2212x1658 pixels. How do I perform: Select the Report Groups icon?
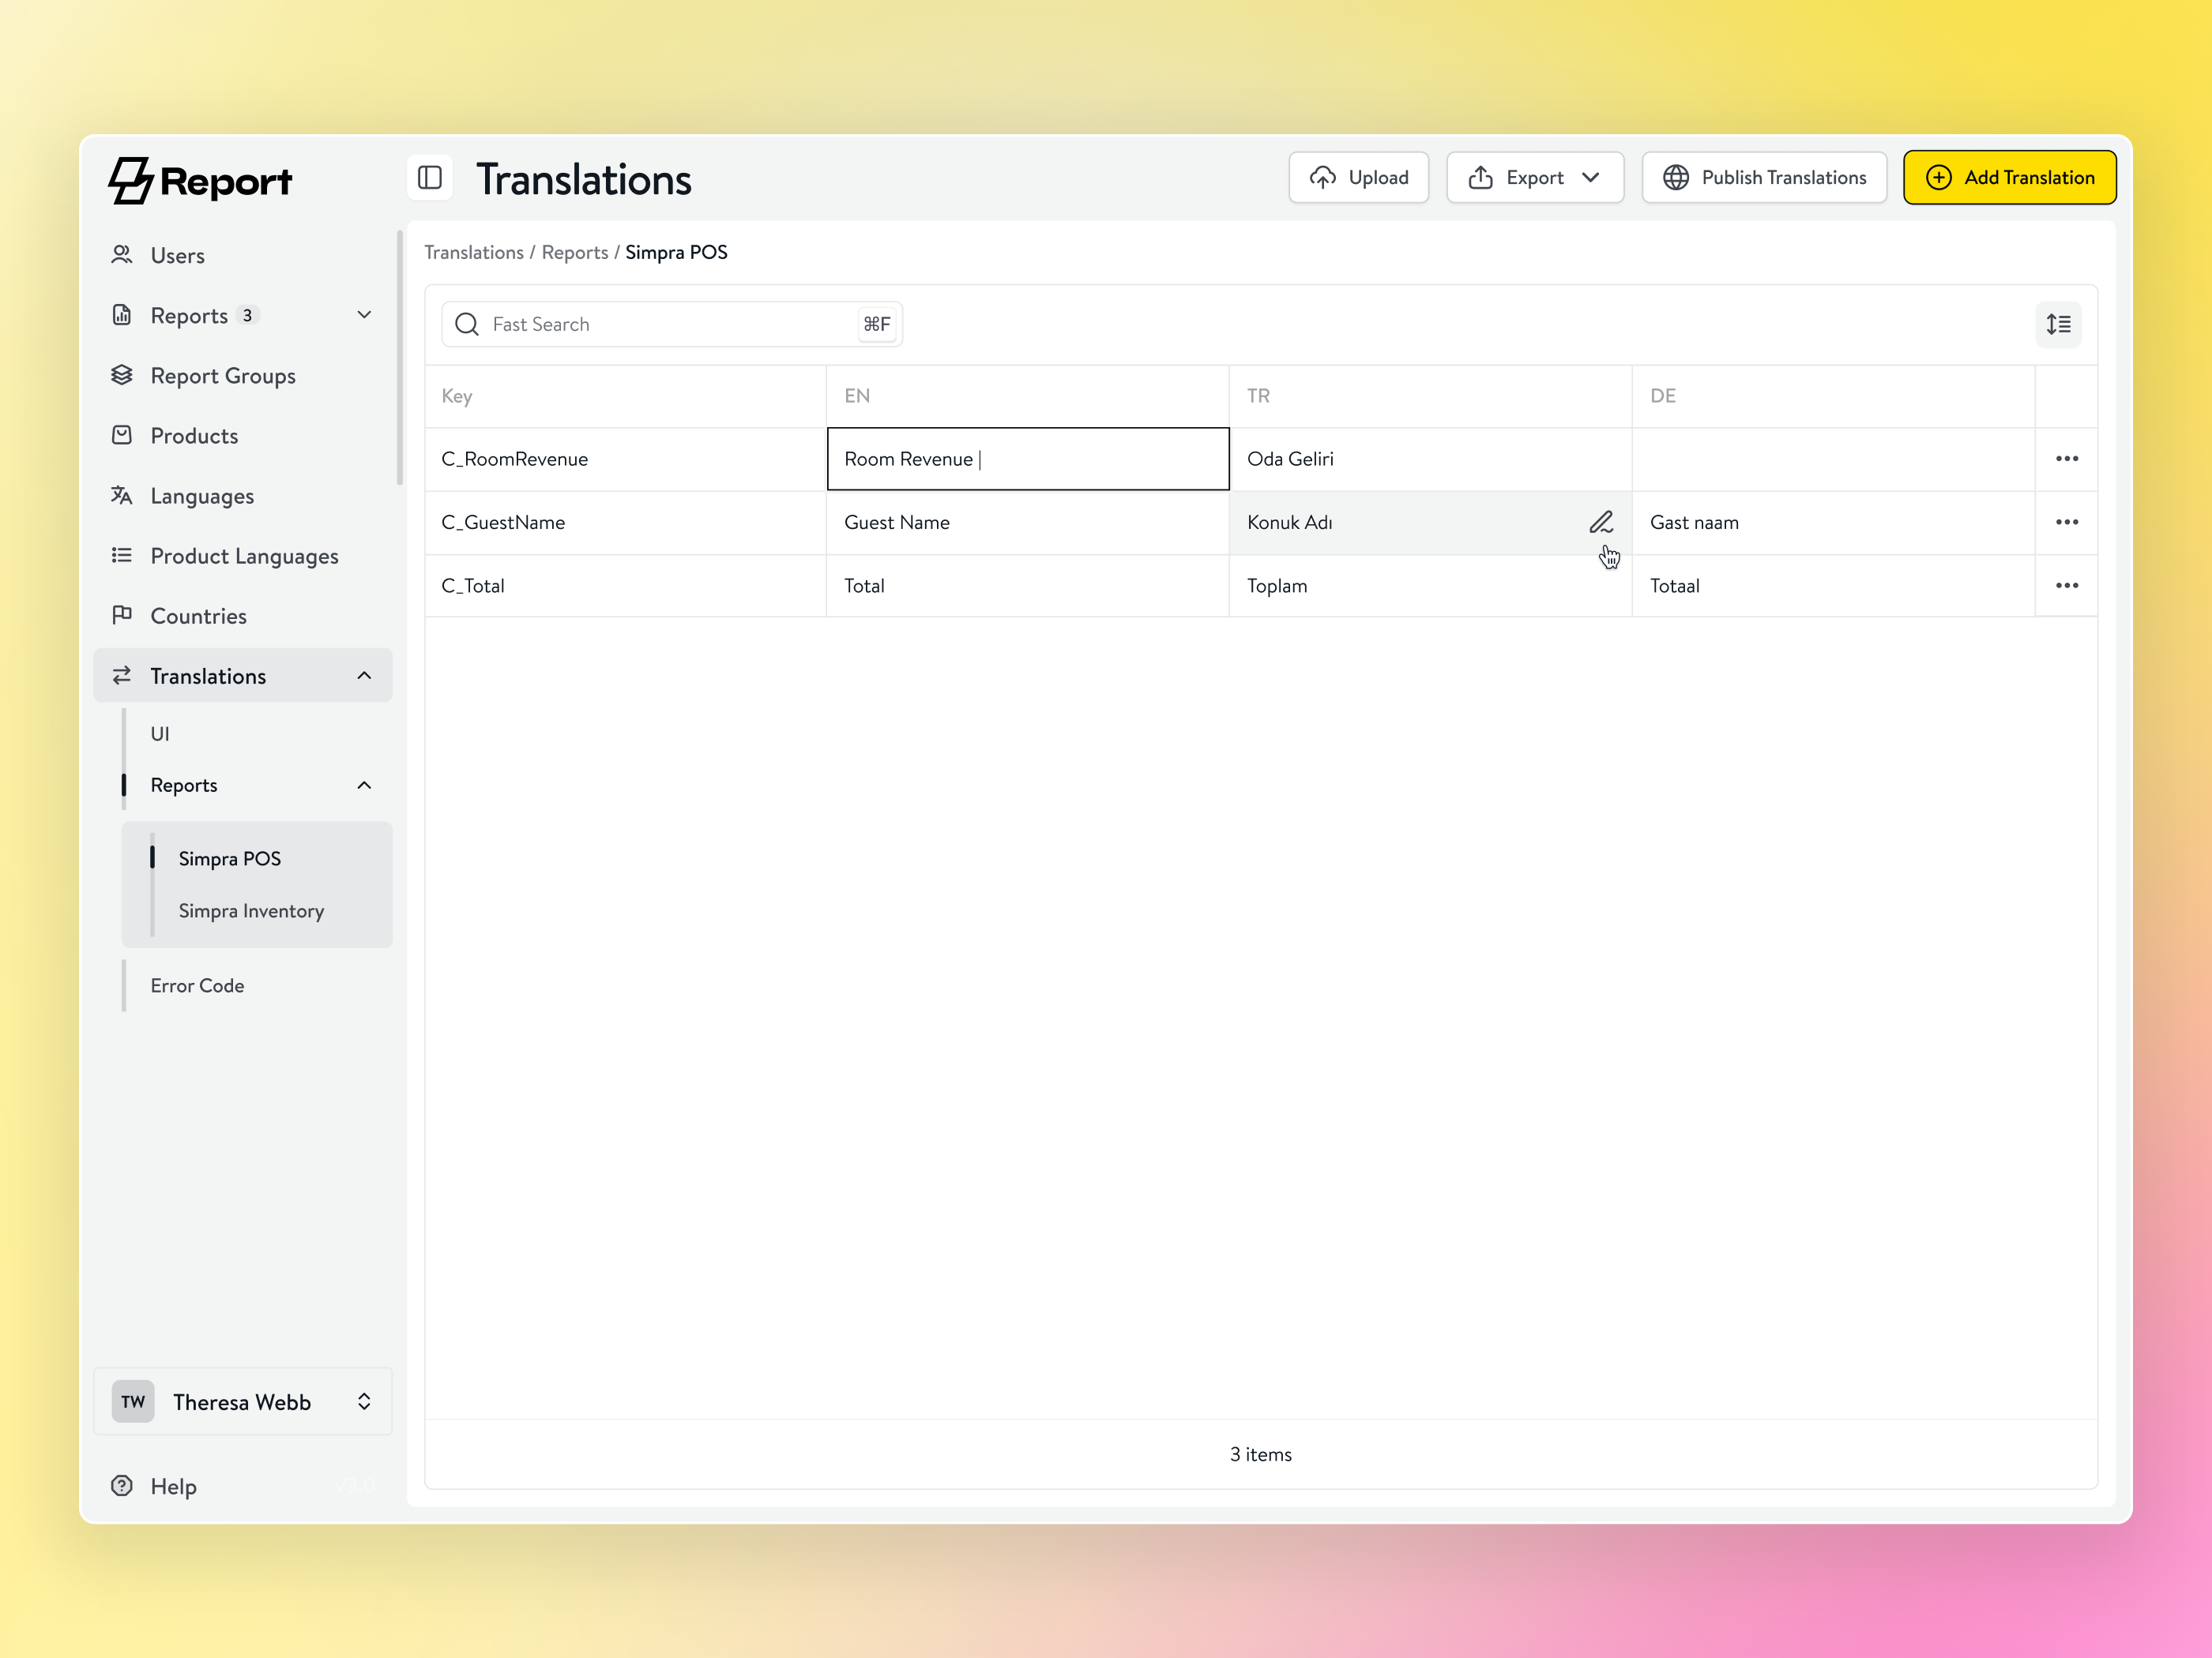[122, 375]
